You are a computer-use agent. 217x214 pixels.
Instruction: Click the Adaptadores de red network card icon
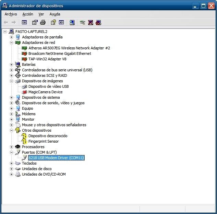coord(18,43)
